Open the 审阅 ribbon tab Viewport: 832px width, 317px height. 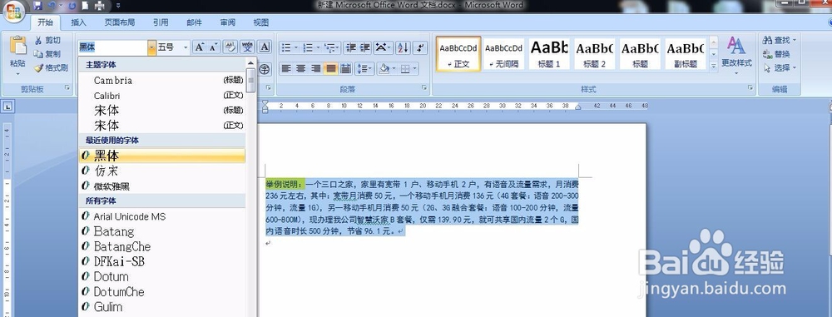coord(228,22)
